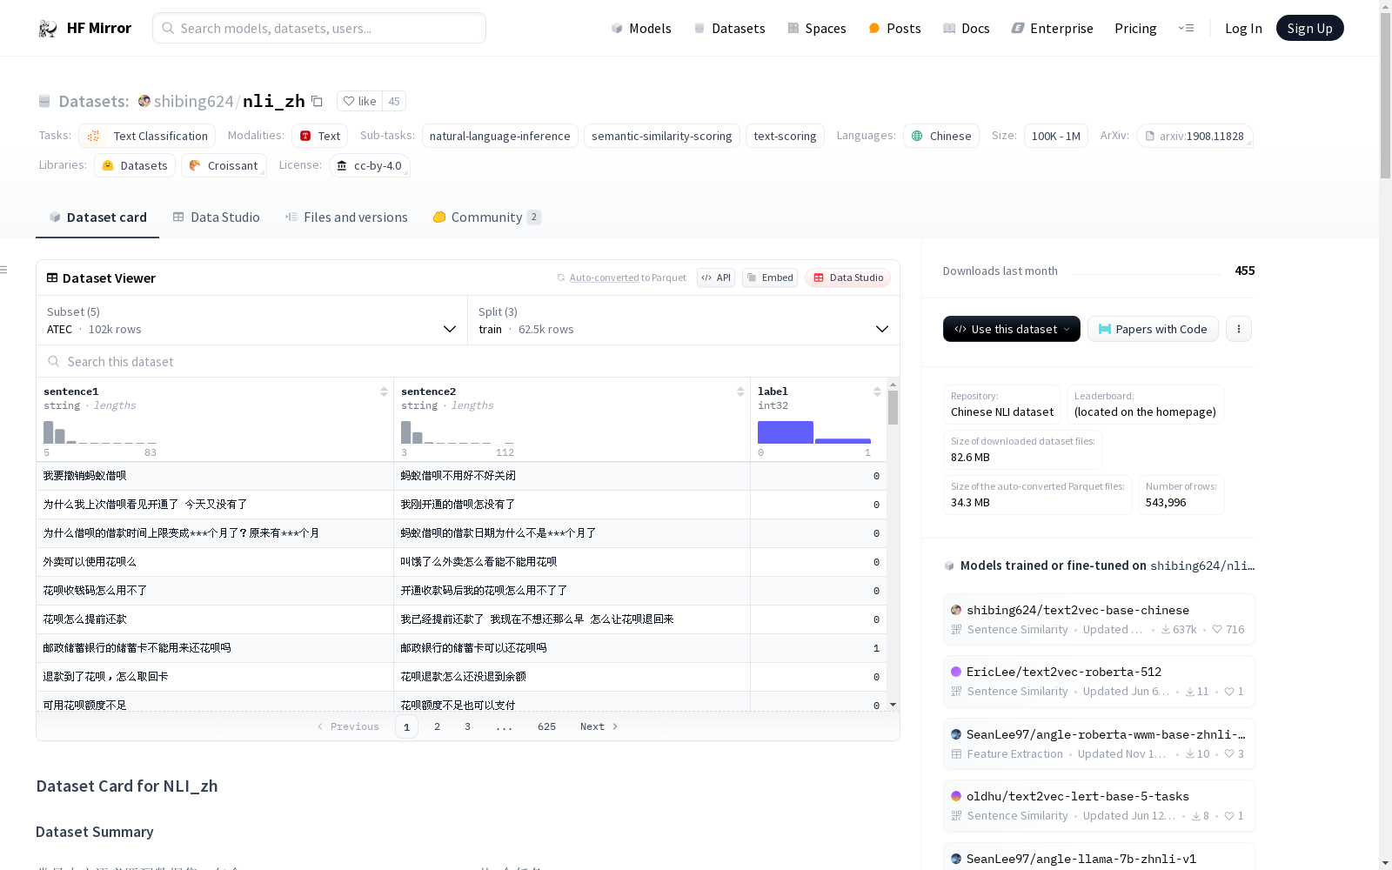Open the Dataset card tab

click(97, 217)
